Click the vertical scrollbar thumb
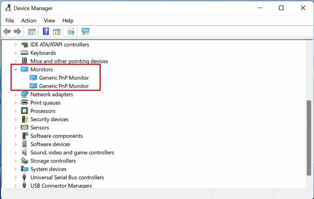The height and width of the screenshot is (199, 314). click(x=309, y=138)
